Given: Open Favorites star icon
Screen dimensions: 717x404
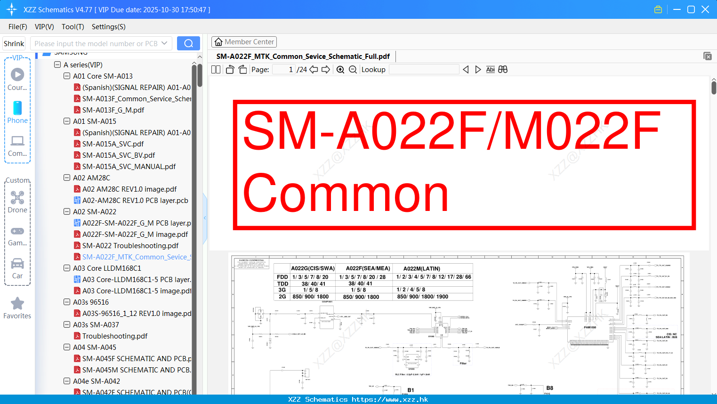Looking at the screenshot, I should coord(17,308).
